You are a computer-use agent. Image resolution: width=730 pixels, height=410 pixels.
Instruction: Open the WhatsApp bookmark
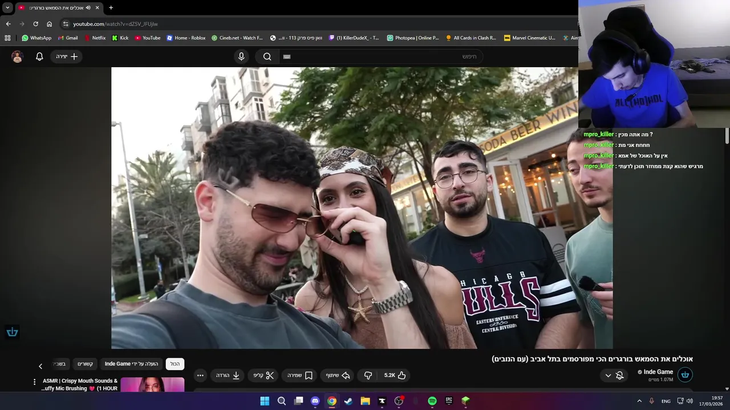[x=36, y=38]
